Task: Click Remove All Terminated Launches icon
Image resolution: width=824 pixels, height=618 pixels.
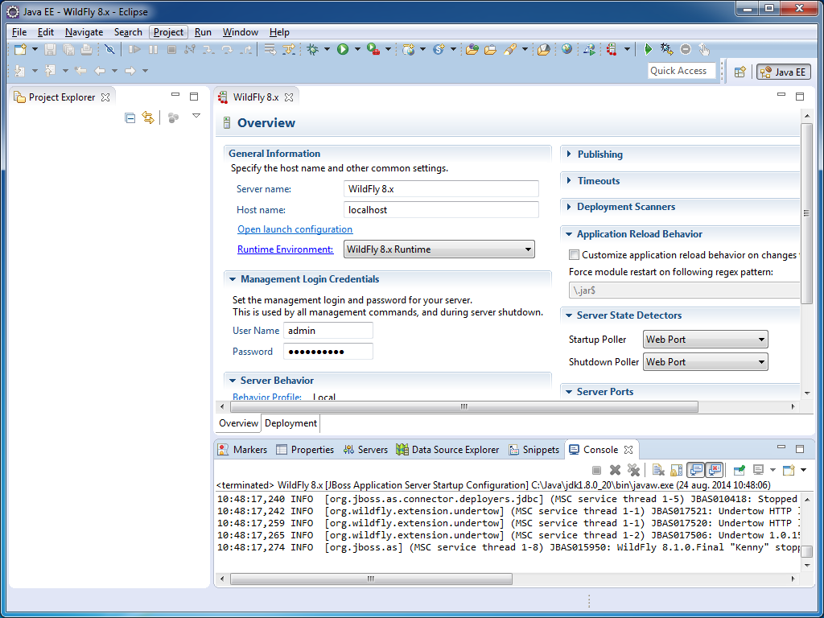Action: (x=634, y=469)
